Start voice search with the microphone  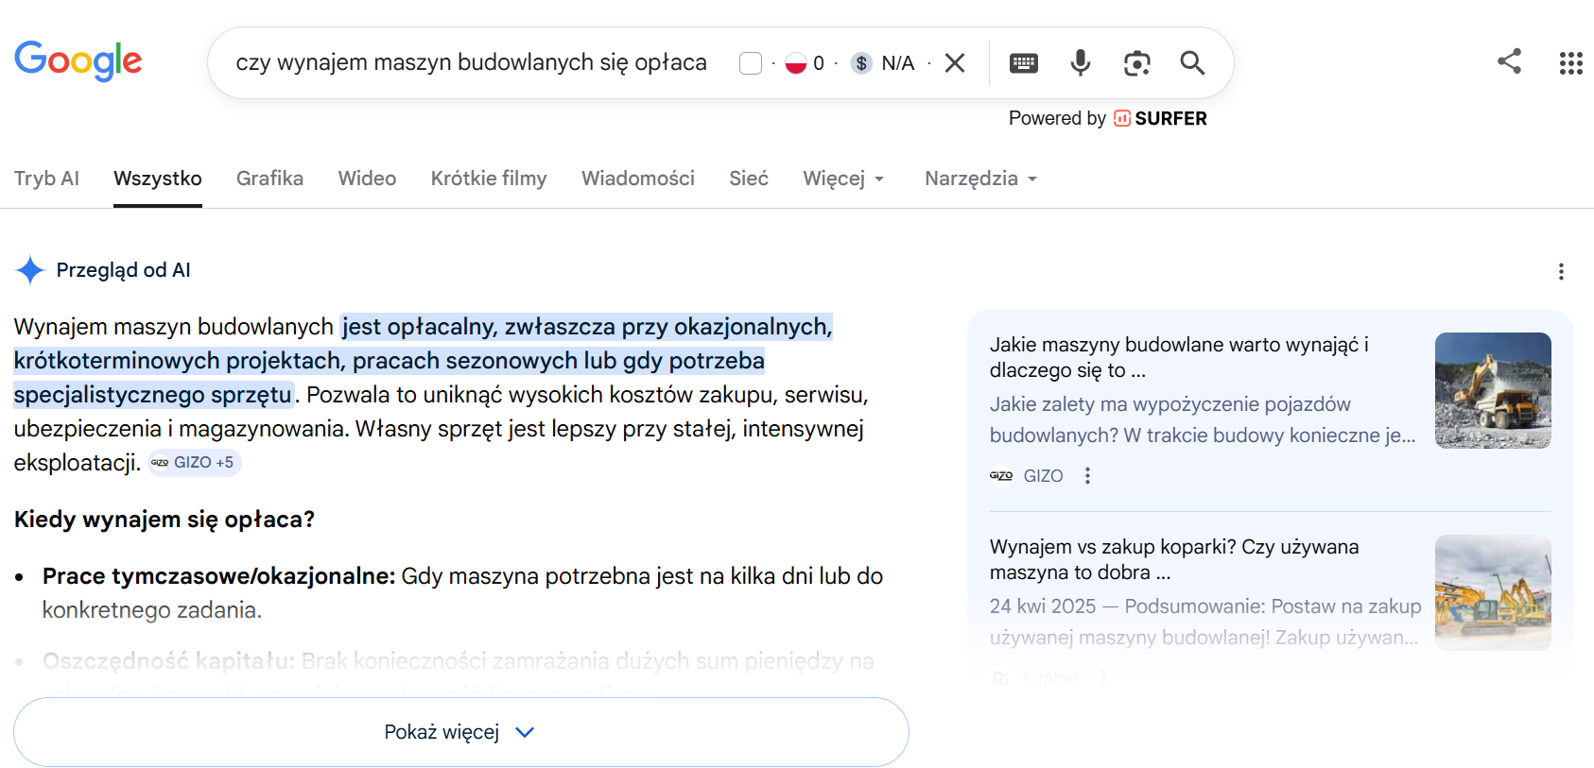point(1081,63)
